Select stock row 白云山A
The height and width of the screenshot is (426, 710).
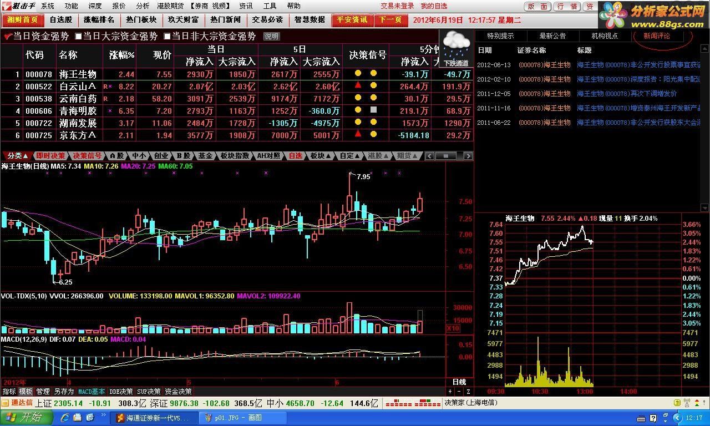pyautogui.click(x=237, y=86)
